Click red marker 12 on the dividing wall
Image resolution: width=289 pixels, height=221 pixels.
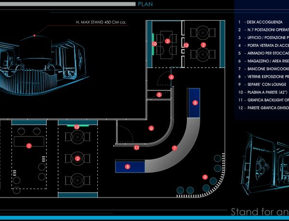186,45
